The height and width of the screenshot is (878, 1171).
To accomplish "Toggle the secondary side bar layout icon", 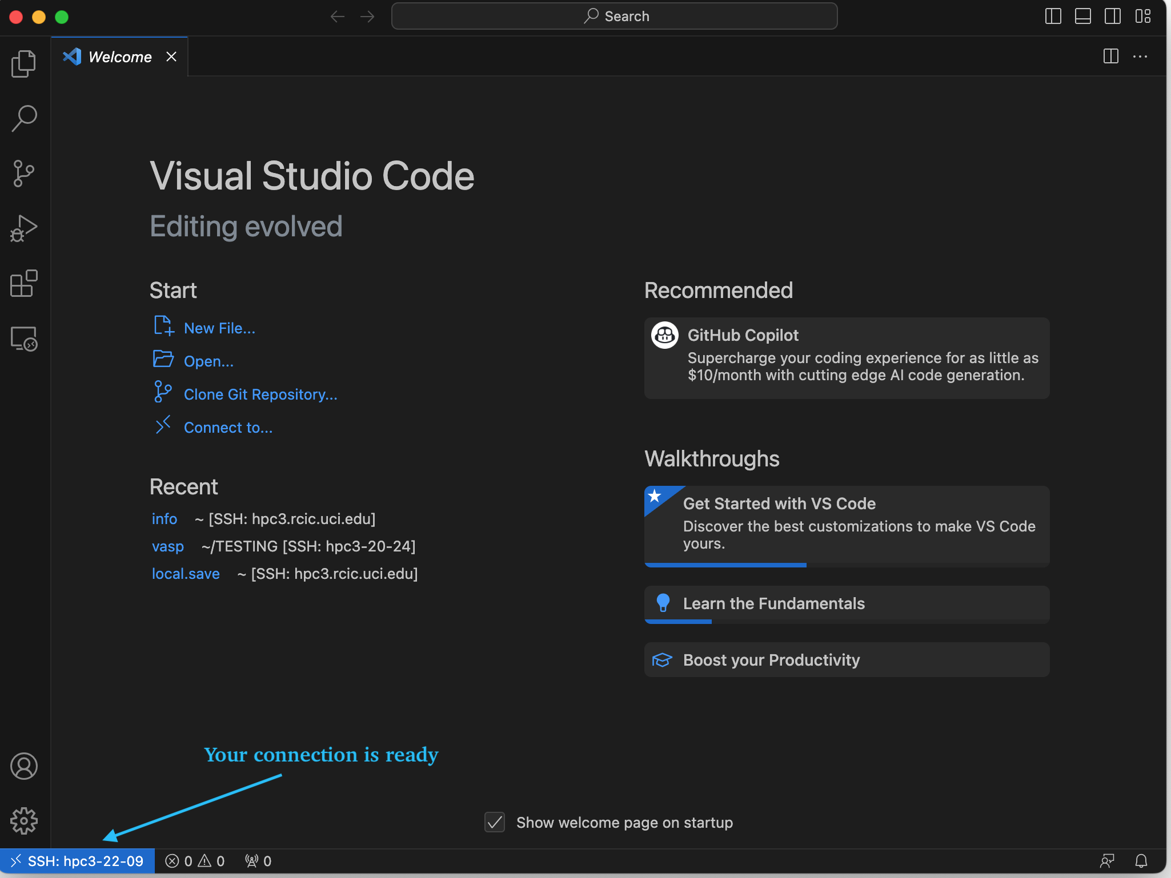I will click(x=1112, y=16).
